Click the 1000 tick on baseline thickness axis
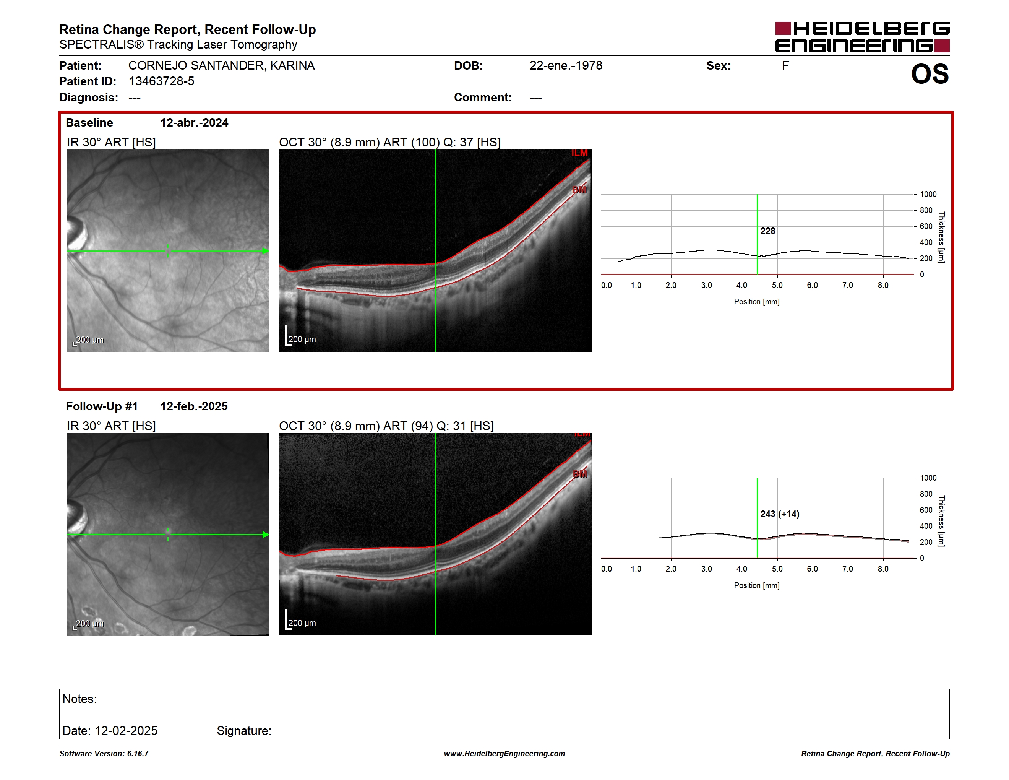Viewport: 1009px width, 780px height. [x=928, y=195]
